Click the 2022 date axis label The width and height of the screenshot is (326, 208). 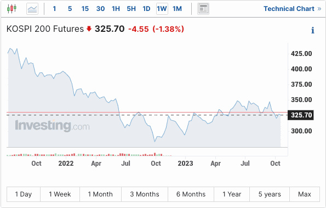pyautogui.click(x=66, y=164)
